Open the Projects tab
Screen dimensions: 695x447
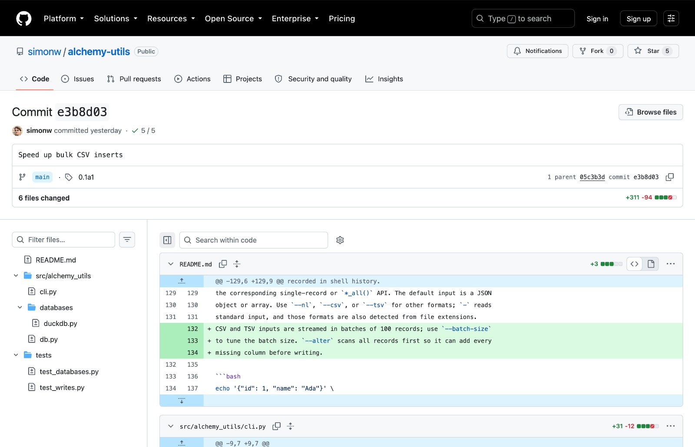[x=243, y=79]
